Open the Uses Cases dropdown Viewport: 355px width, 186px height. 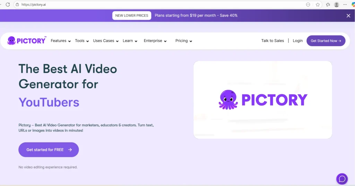pos(106,41)
